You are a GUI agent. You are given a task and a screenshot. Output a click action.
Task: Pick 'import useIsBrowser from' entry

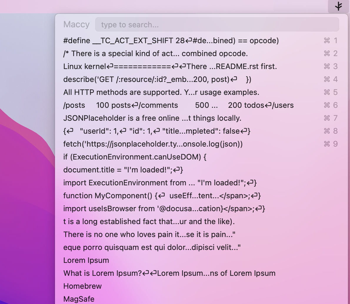[x=201, y=209]
